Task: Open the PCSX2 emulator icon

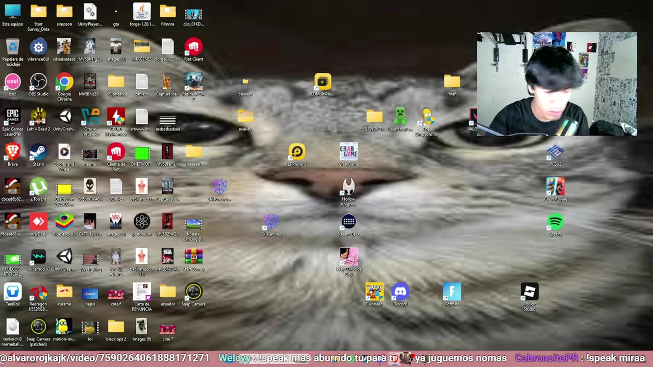Action: [556, 155]
